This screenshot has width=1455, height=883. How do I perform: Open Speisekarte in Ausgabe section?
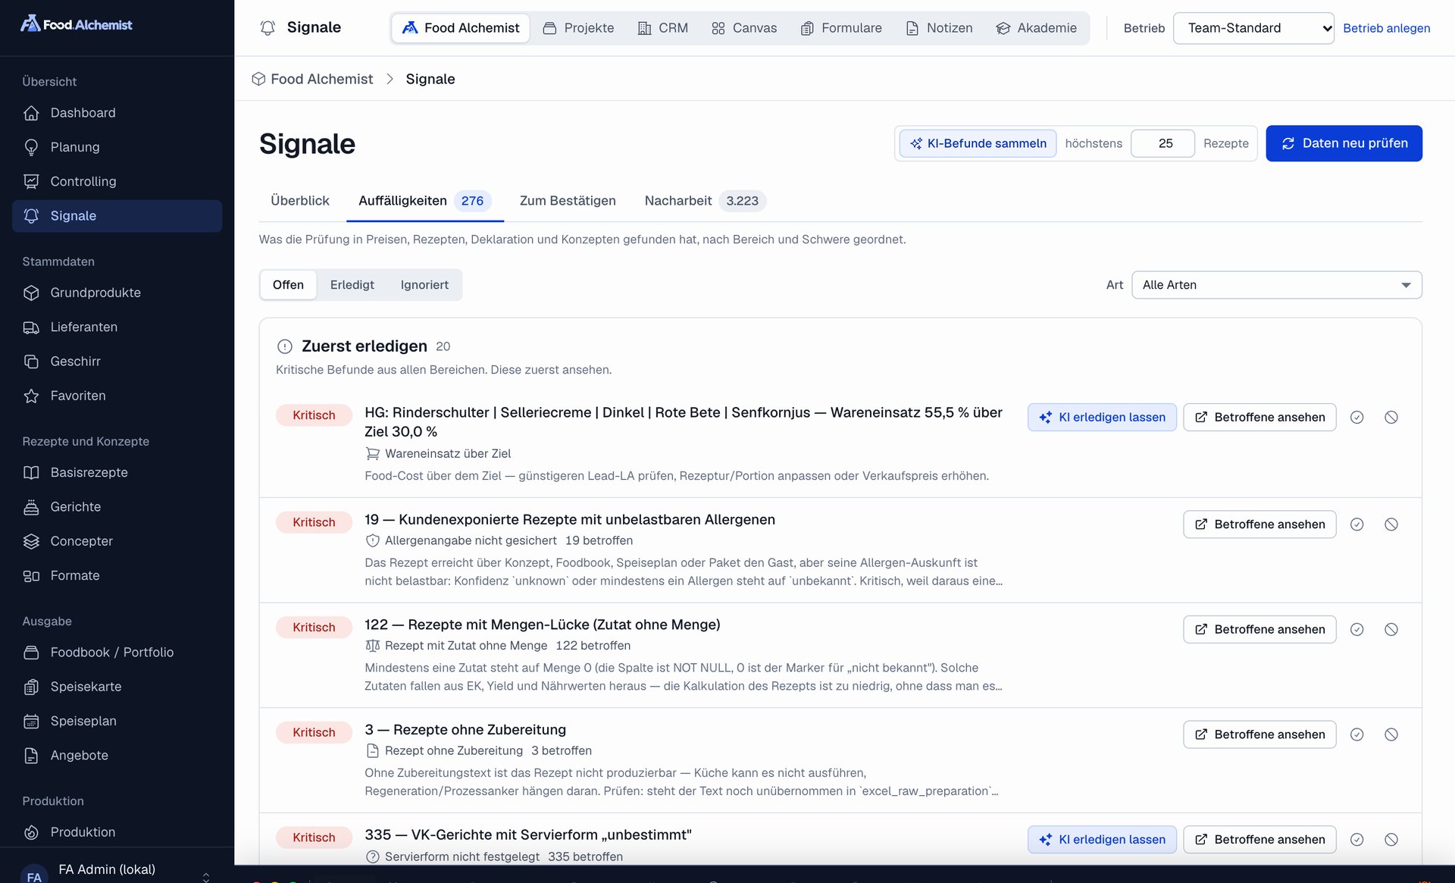[117, 687]
